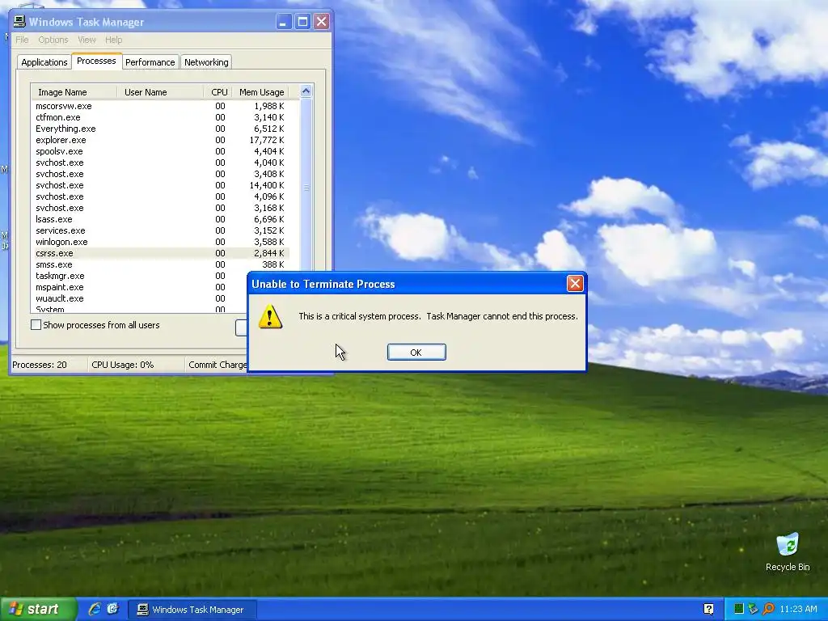
Task: Select the Everything.exe process row
Action: point(161,129)
